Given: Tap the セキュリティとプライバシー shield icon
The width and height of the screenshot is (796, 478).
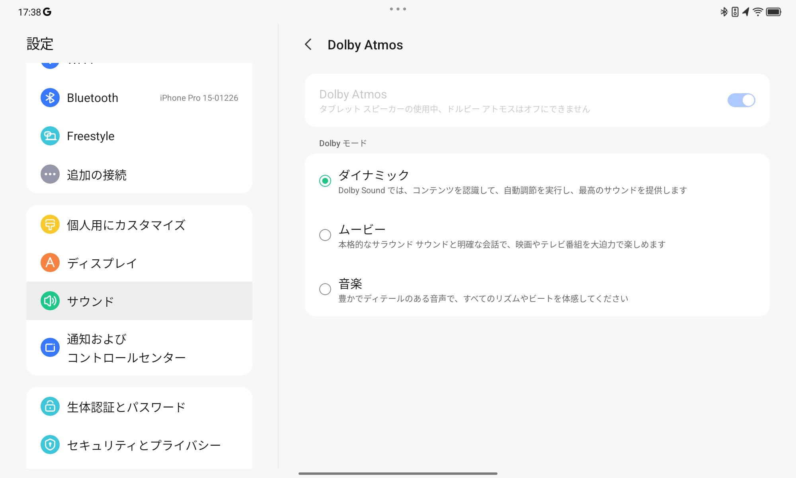Looking at the screenshot, I should click(50, 445).
